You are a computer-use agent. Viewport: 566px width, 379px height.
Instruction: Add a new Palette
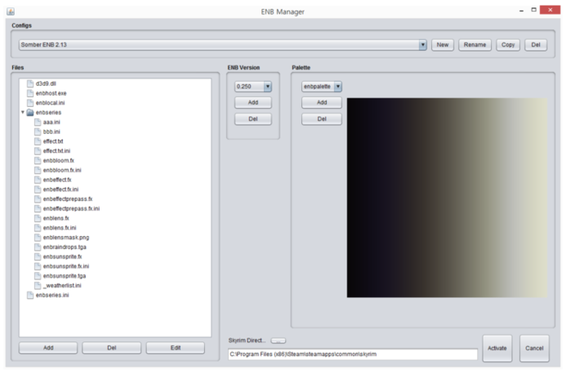[x=322, y=103]
